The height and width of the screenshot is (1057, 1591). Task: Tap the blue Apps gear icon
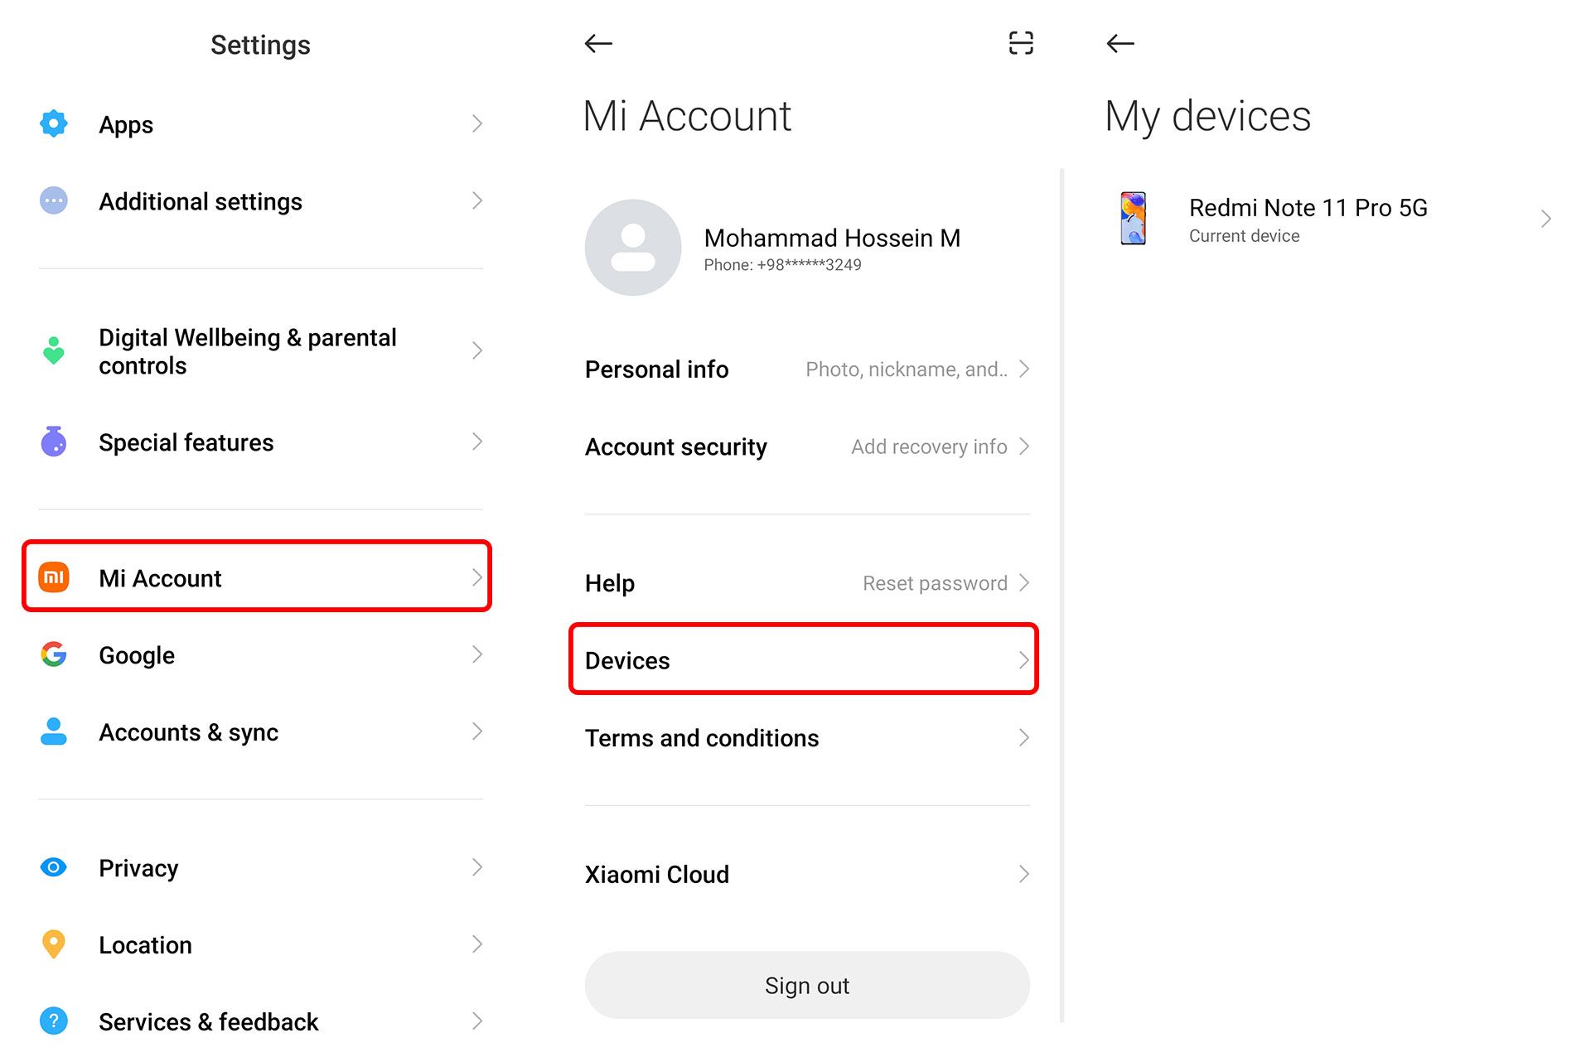[54, 124]
